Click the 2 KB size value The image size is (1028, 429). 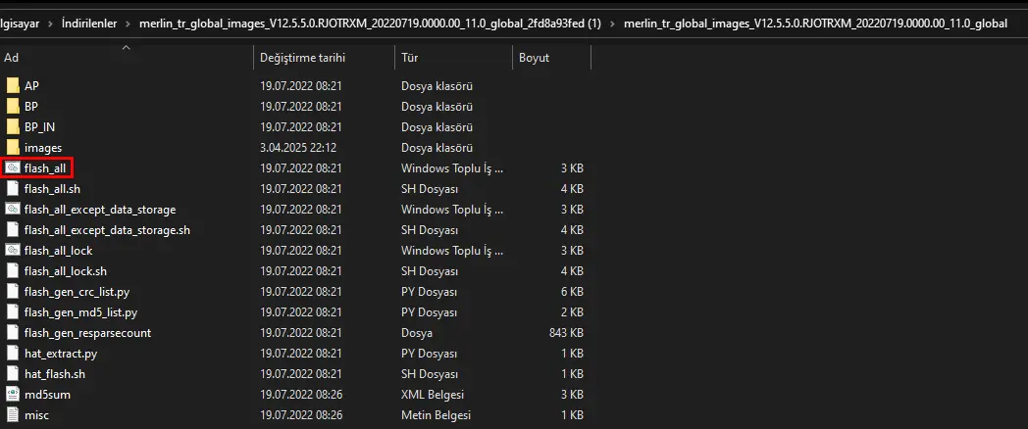572,312
